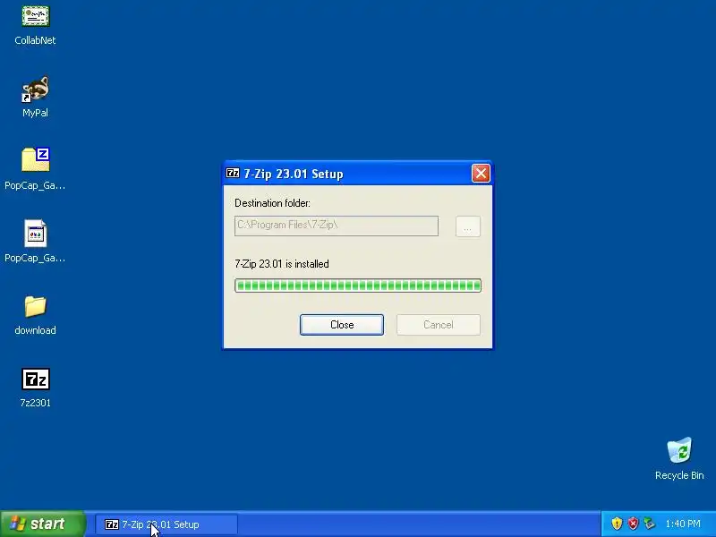Viewport: 716px width, 537px height.
Task: Click the "7-Zip 23.01 is installed" status text
Action: pos(281,264)
